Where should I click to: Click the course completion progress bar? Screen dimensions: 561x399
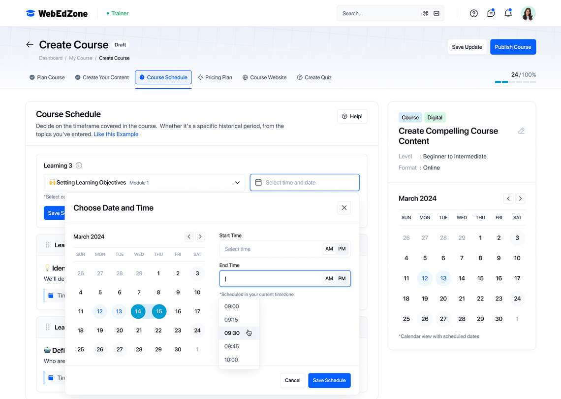pyautogui.click(x=515, y=82)
